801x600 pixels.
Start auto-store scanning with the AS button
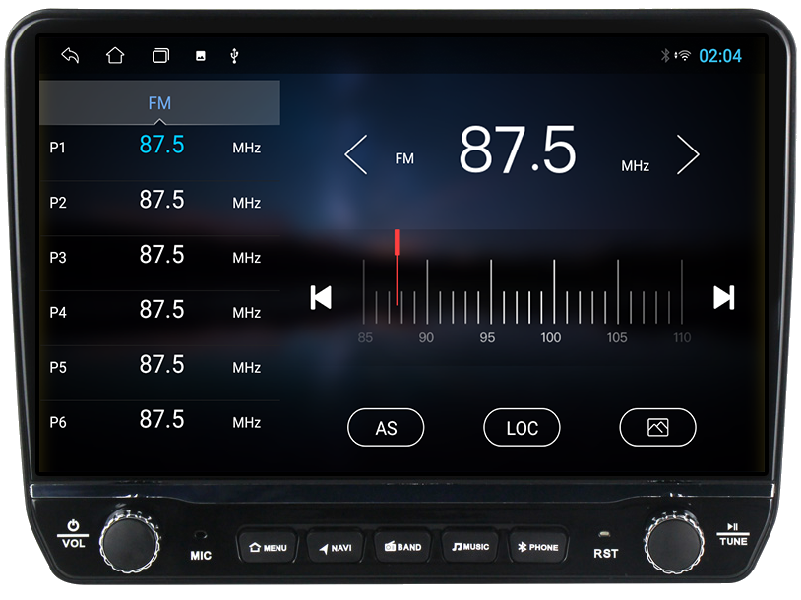point(386,427)
